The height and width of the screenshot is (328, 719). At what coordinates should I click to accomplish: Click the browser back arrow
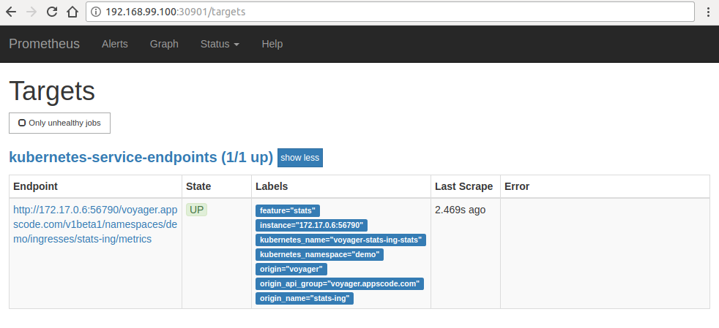(12, 12)
